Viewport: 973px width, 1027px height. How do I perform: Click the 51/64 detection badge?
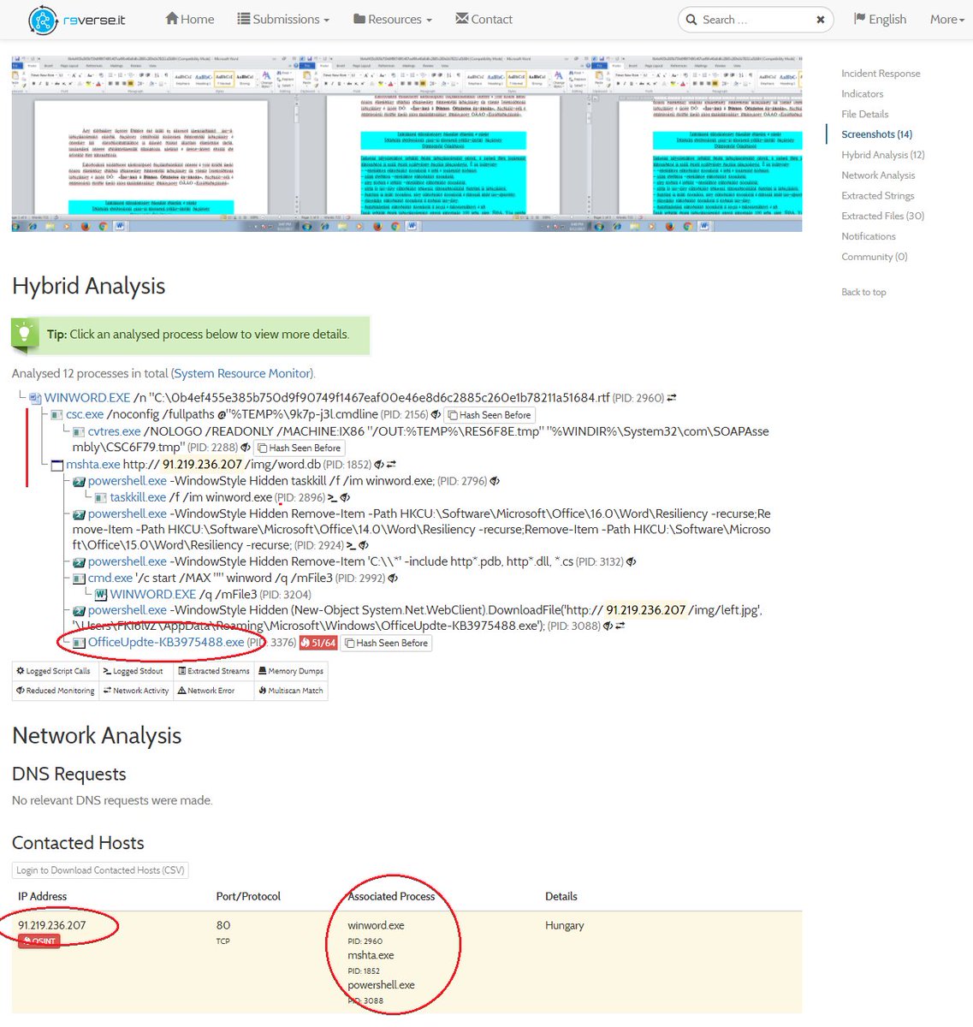pos(317,643)
